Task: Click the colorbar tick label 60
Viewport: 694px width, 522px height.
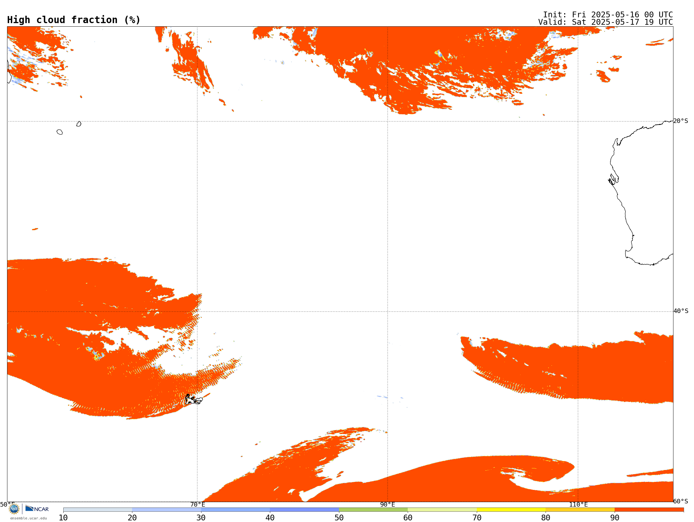Action: point(408,518)
